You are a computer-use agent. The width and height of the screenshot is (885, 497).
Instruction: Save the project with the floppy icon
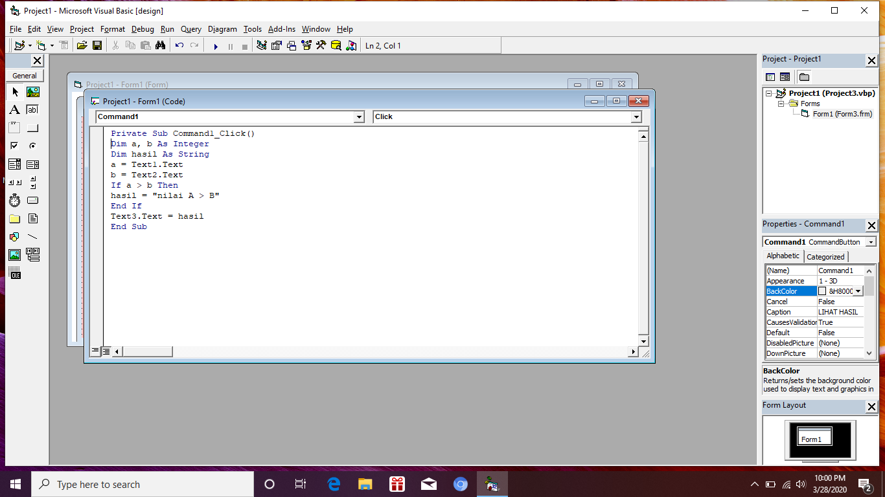point(97,45)
